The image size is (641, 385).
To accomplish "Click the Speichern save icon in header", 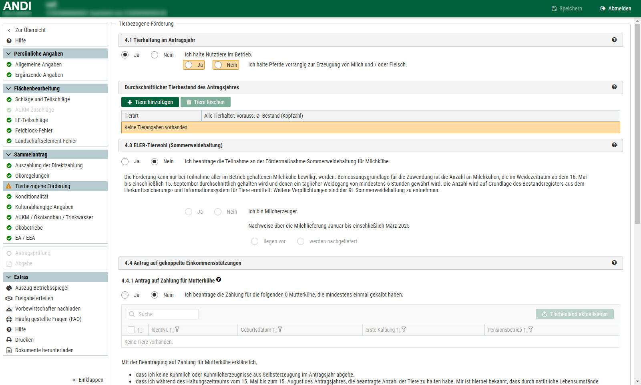I will pos(554,8).
